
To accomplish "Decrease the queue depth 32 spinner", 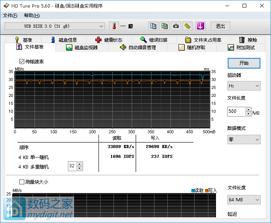I will point(79,168).
